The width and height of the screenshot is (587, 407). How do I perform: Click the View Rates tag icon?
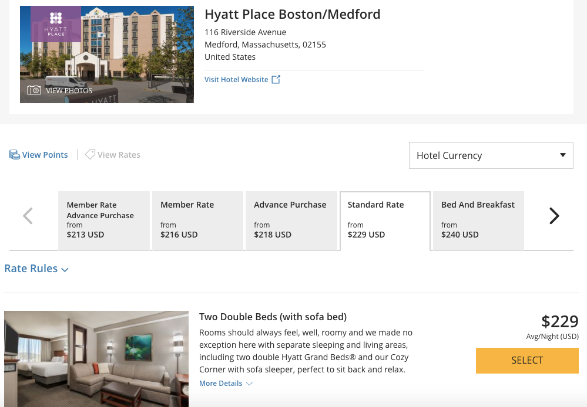coord(90,155)
